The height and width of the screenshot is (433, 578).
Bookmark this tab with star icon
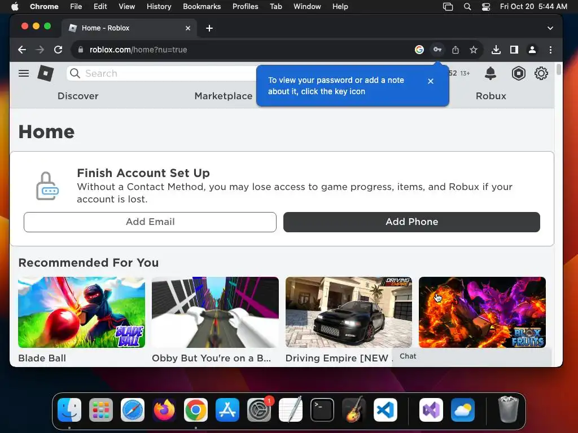474,50
